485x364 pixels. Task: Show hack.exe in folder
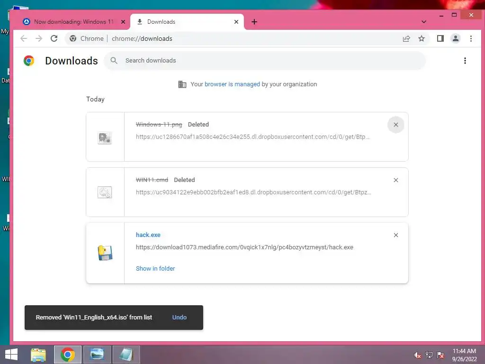155,268
